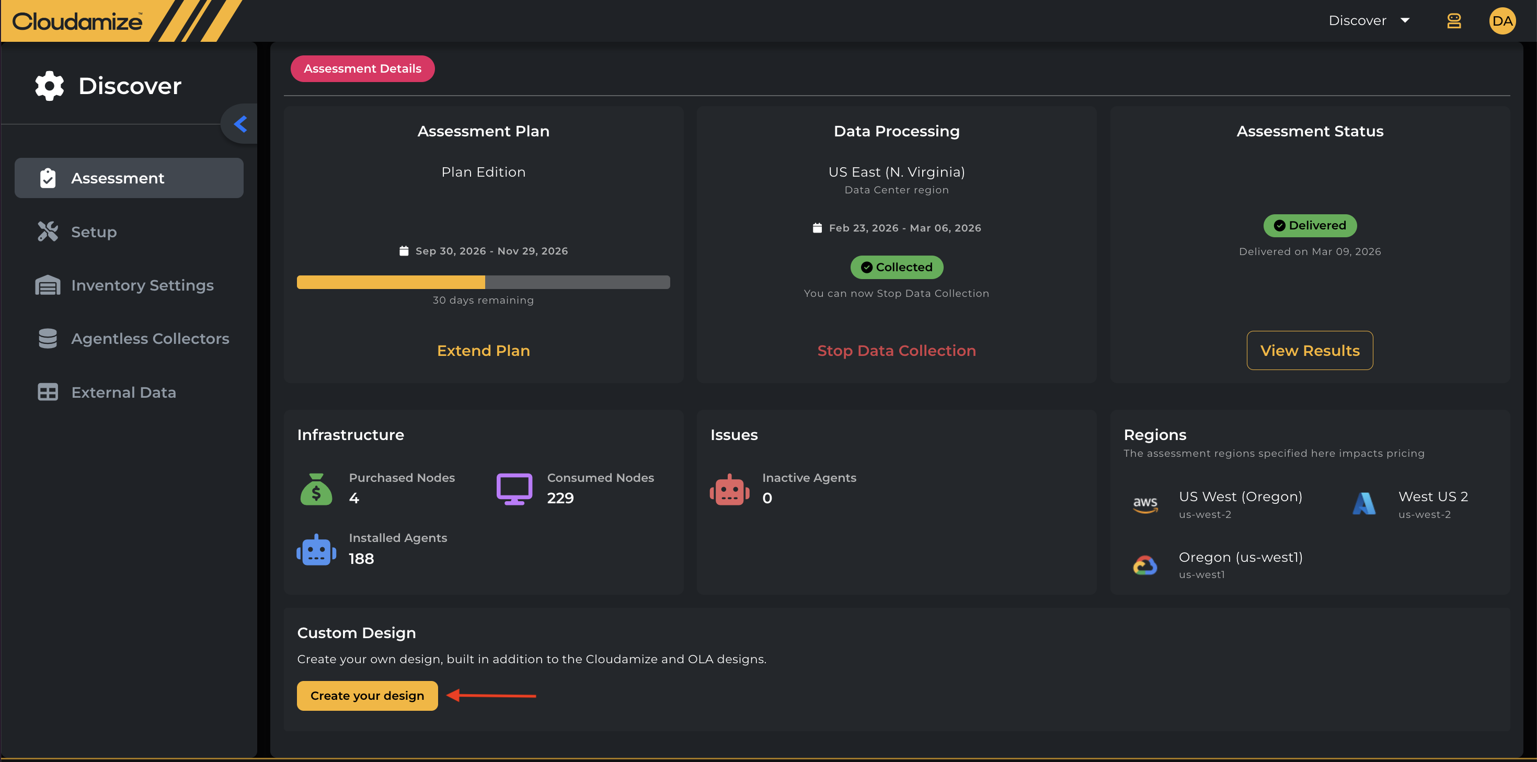Click the Collected status badge
Image resolution: width=1537 pixels, height=762 pixels.
coord(896,267)
